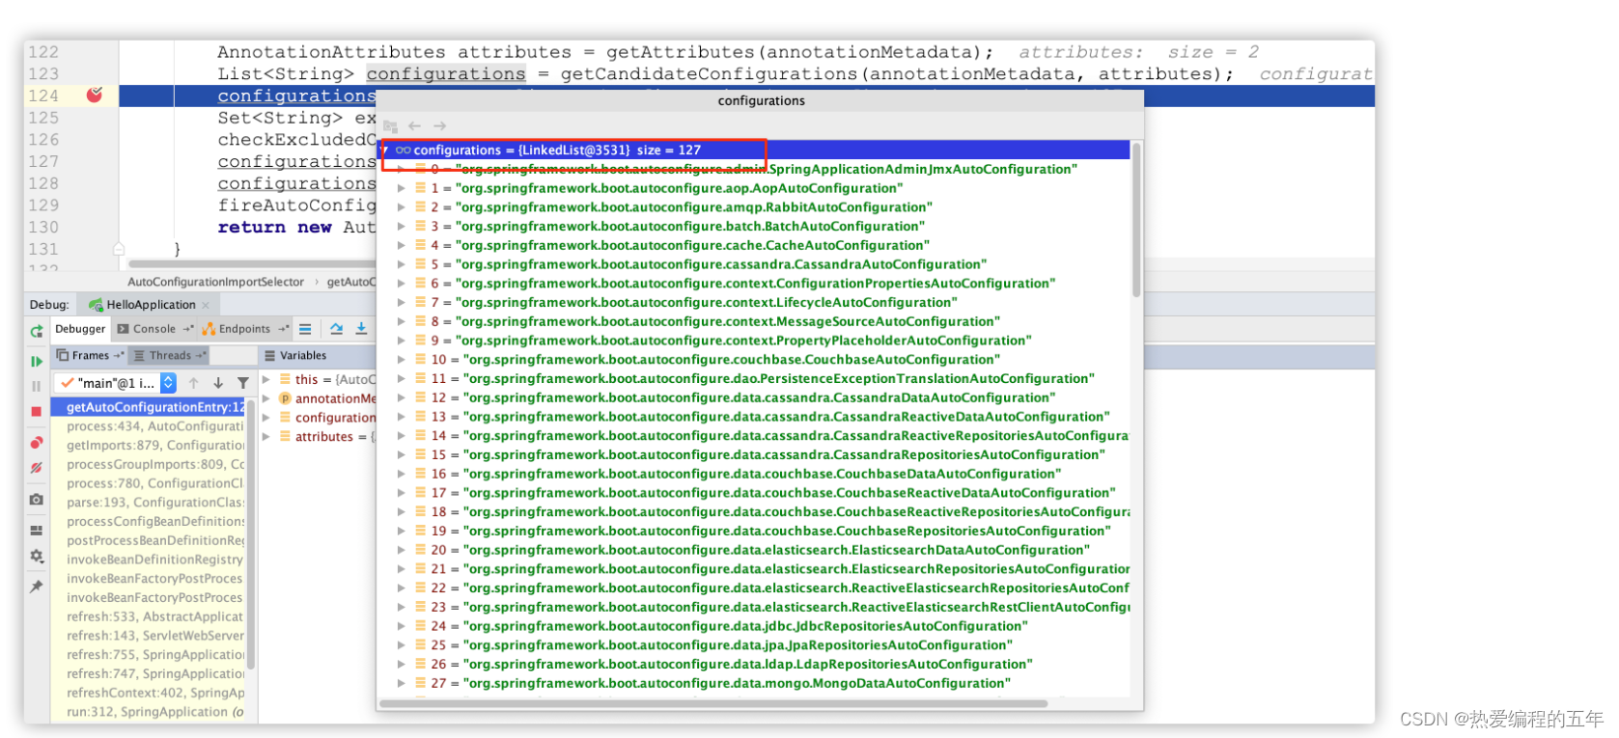
Task: Switch to the Endpoints tab
Action: pos(244,329)
